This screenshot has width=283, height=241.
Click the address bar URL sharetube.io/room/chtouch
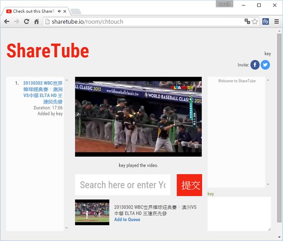point(88,22)
